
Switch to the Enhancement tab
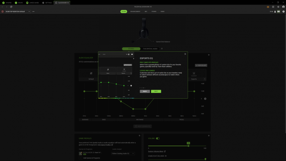tap(135, 11)
